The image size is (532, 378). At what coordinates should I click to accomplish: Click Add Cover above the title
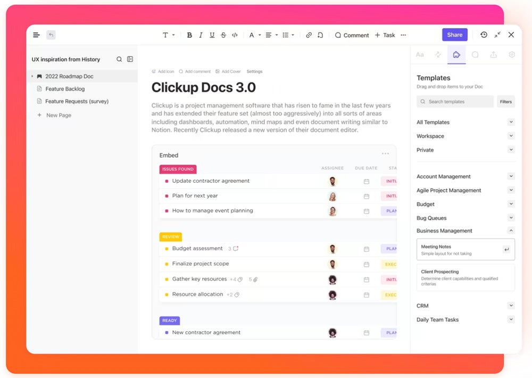pyautogui.click(x=228, y=71)
